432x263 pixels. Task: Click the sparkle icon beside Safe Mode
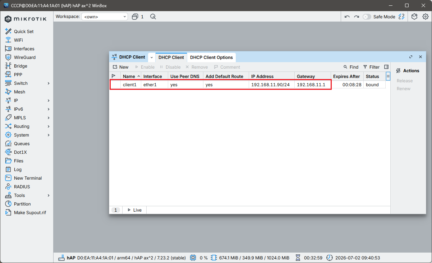tap(401, 17)
